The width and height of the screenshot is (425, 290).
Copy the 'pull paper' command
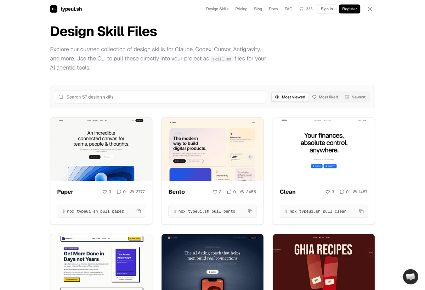click(x=139, y=211)
